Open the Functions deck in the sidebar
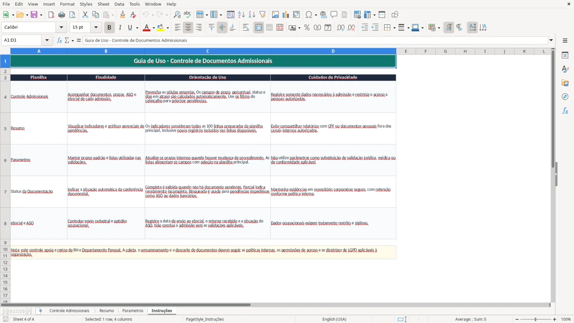574x323 pixels. coord(565,111)
